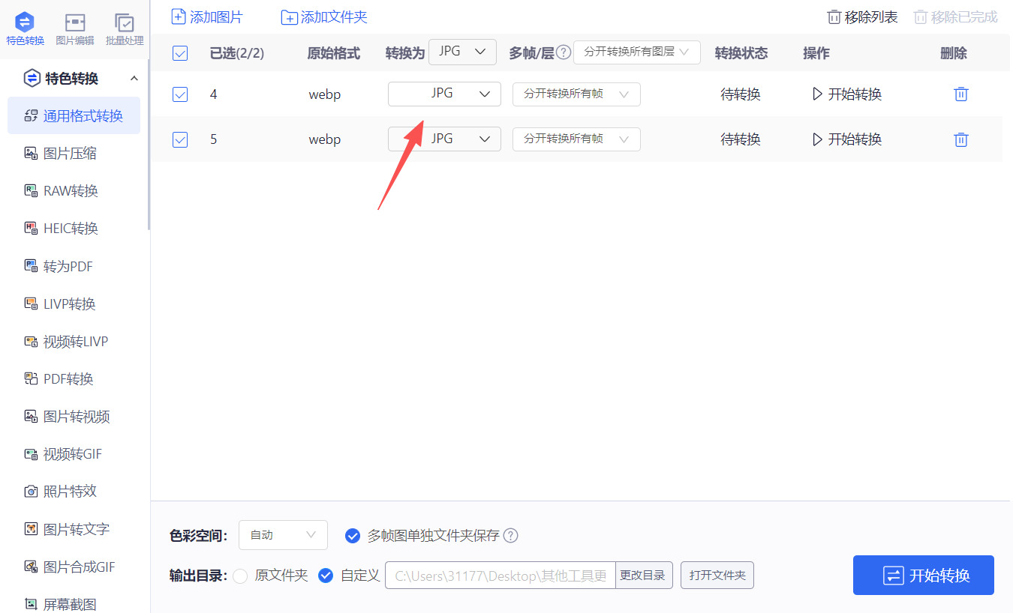Click the 移除列表 trash icon

coord(834,17)
